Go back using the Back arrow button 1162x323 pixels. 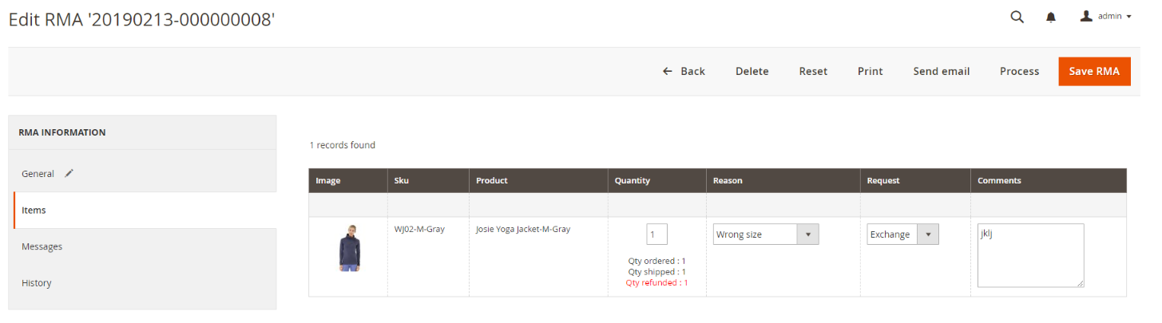[684, 71]
